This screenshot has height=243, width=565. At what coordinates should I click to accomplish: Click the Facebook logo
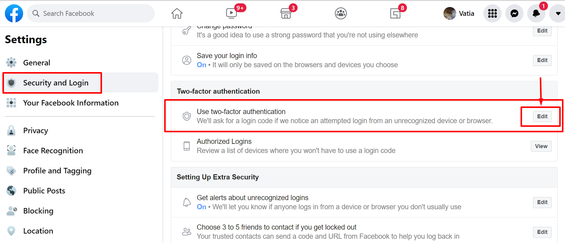point(14,13)
